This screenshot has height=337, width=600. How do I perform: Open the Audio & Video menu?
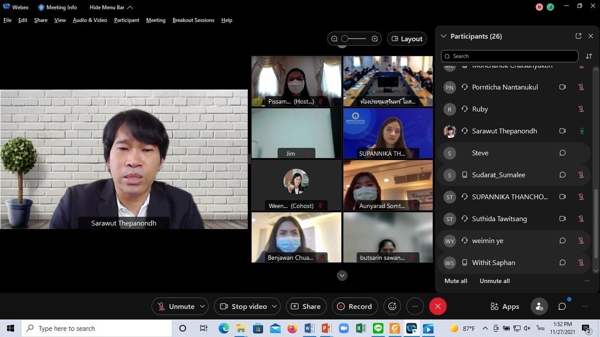[90, 20]
